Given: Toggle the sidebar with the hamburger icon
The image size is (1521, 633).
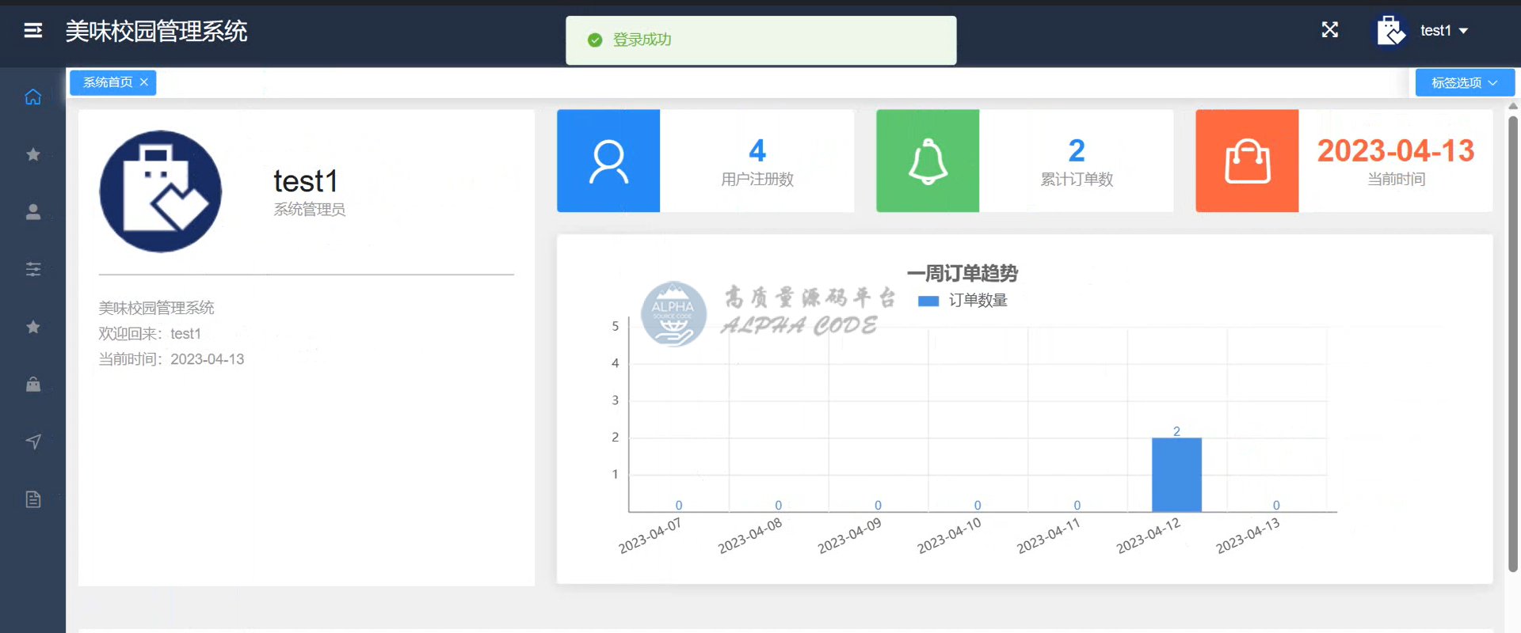Looking at the screenshot, I should pos(32,30).
